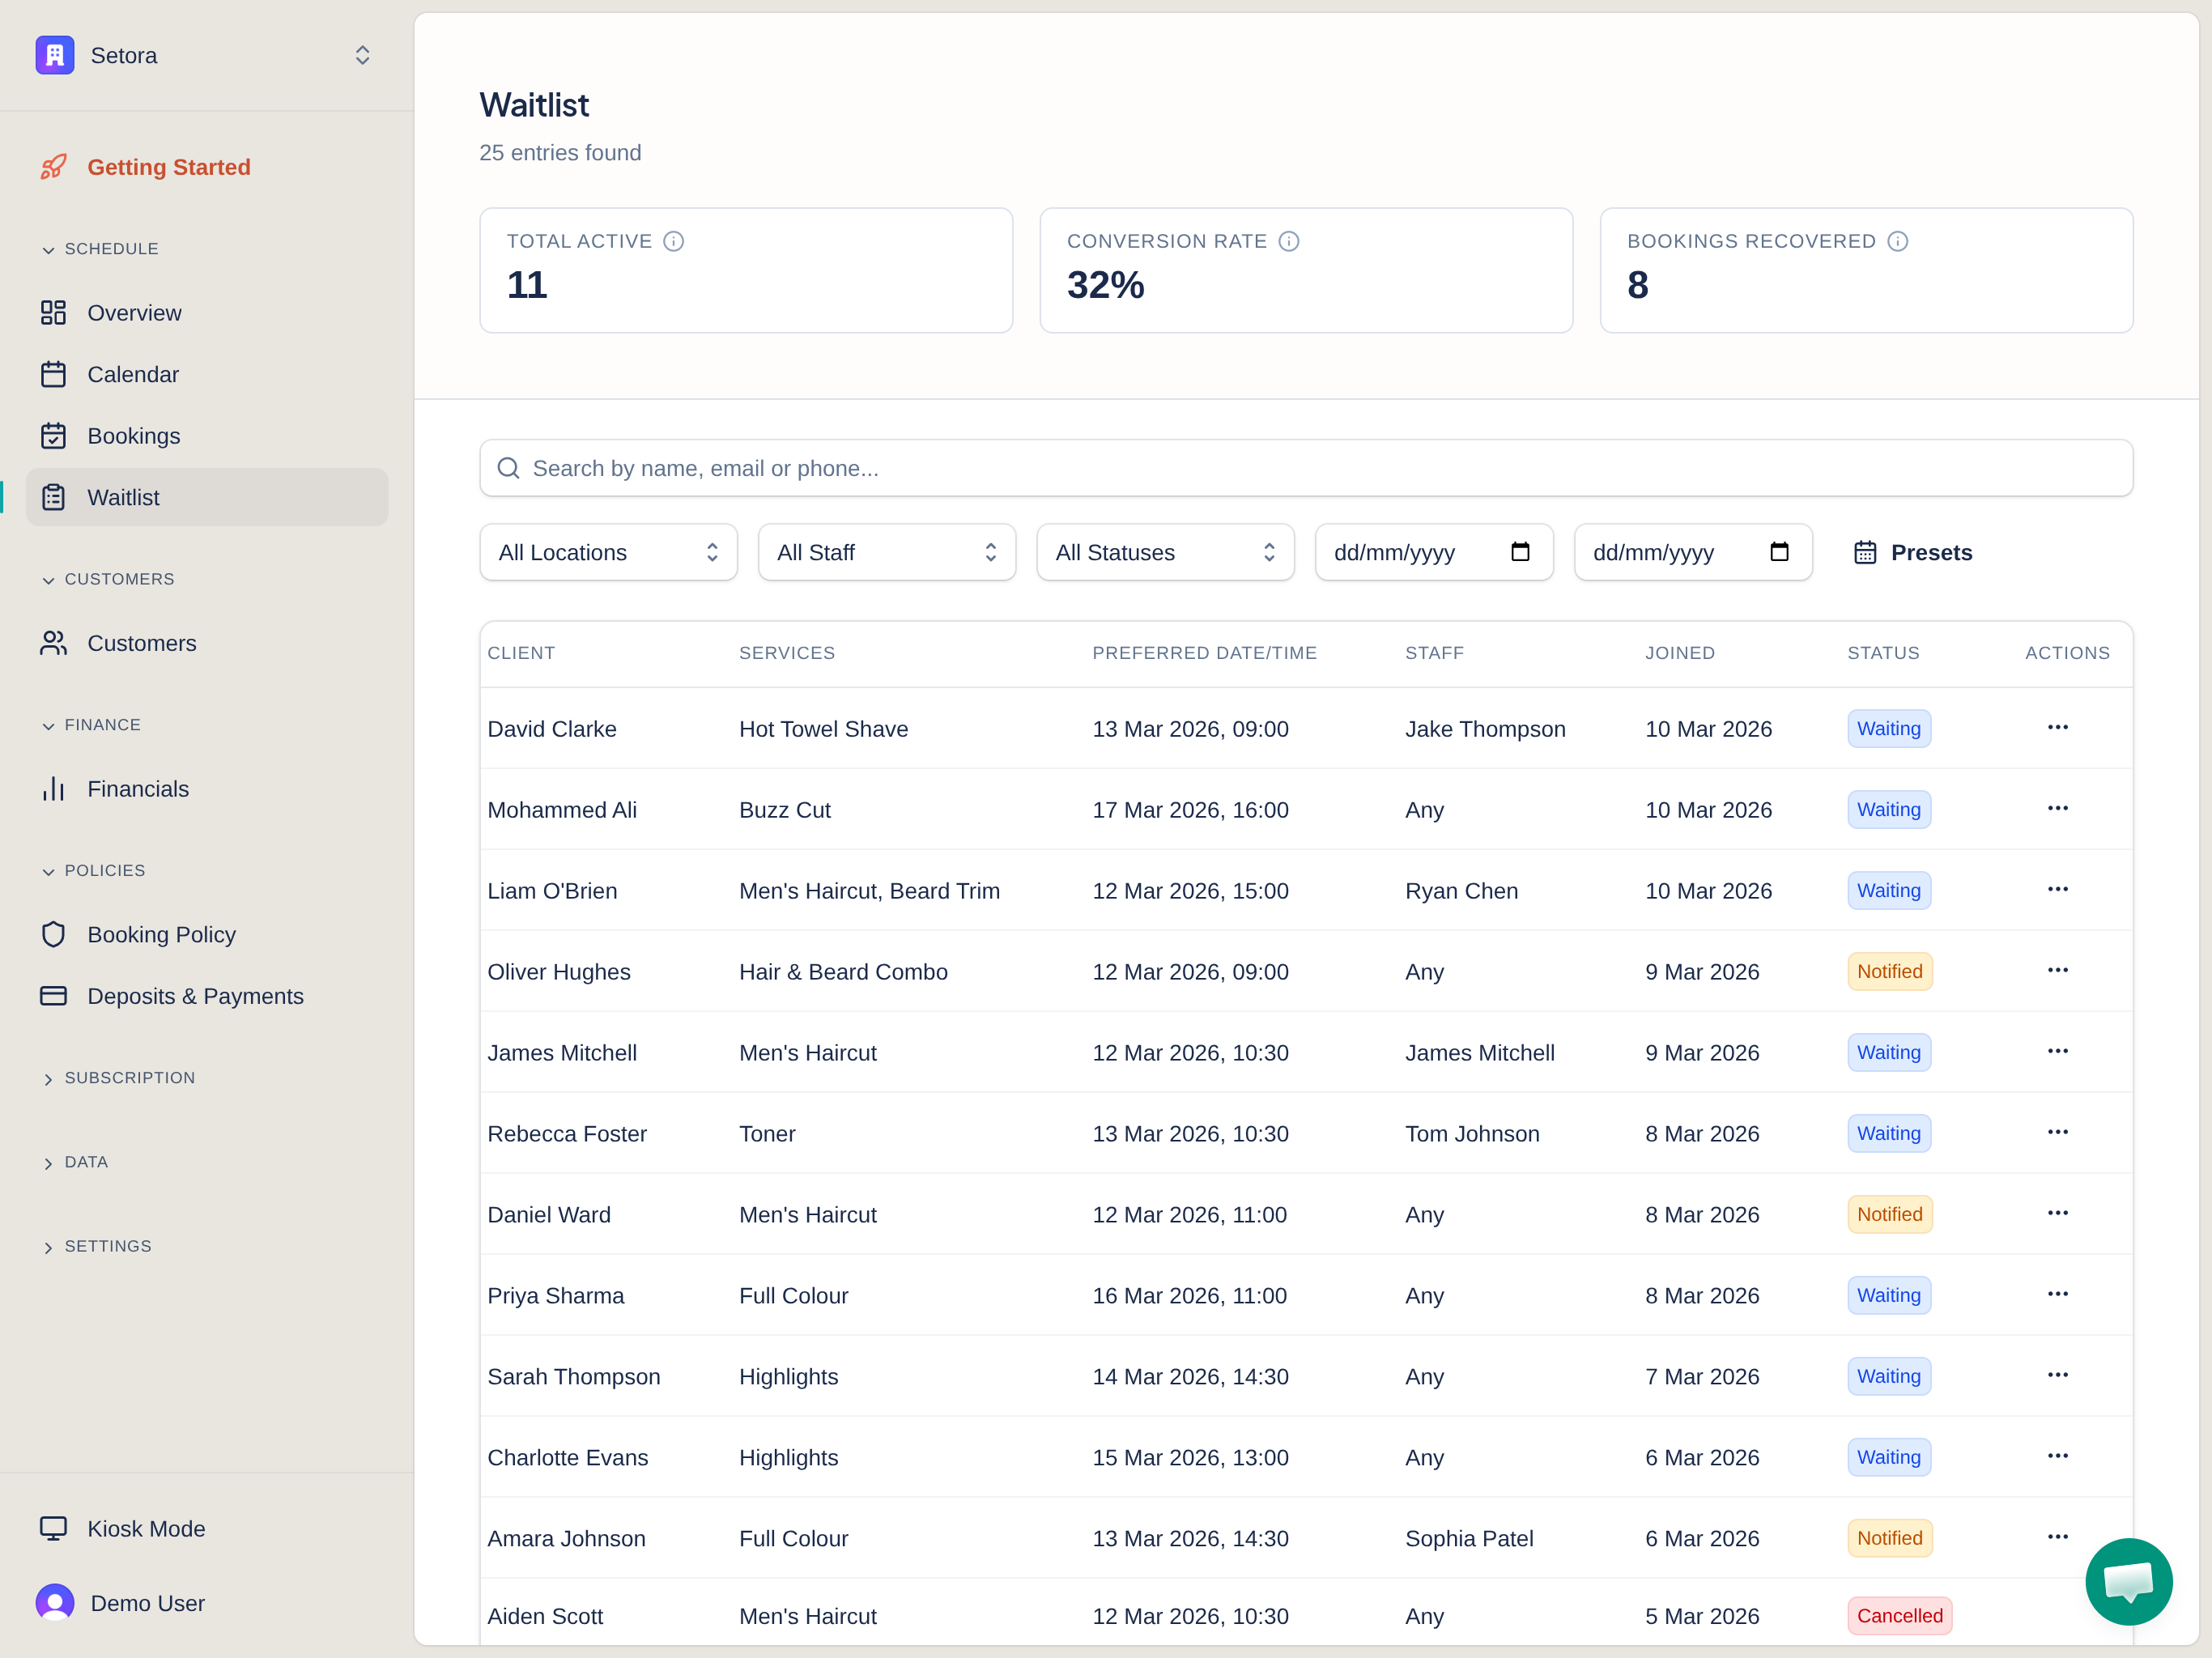Screen dimensions: 2212x1658
Task: Open the All Locations dropdown
Action: 608,551
